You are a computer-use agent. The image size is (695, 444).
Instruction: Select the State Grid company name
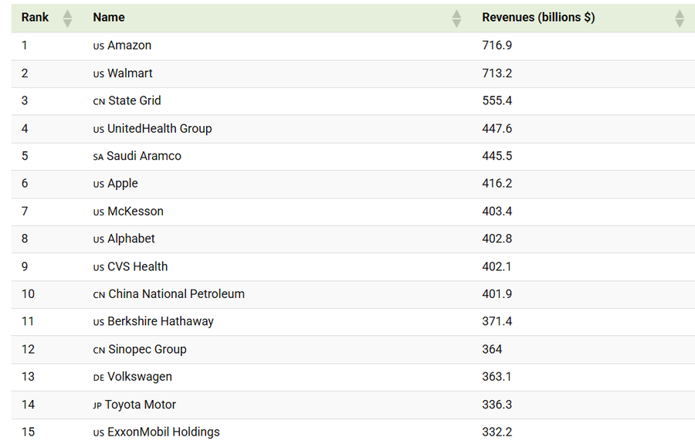(x=134, y=100)
